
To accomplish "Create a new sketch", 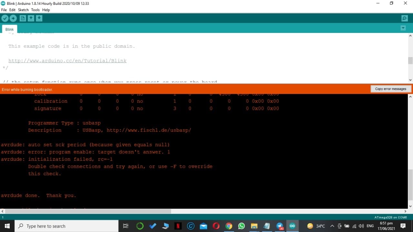I will tap(23, 18).
